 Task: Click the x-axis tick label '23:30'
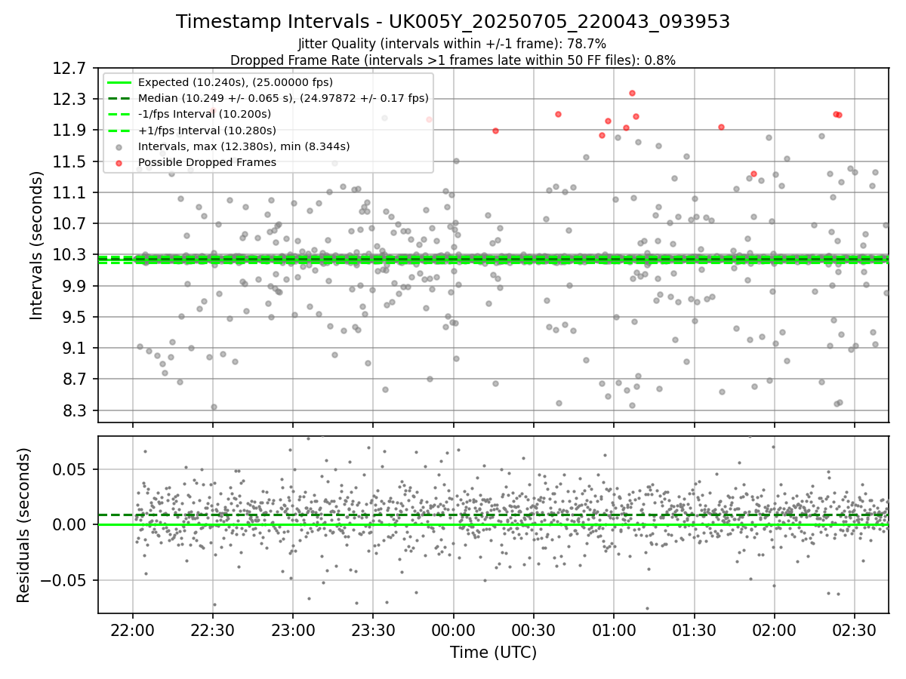(373, 628)
